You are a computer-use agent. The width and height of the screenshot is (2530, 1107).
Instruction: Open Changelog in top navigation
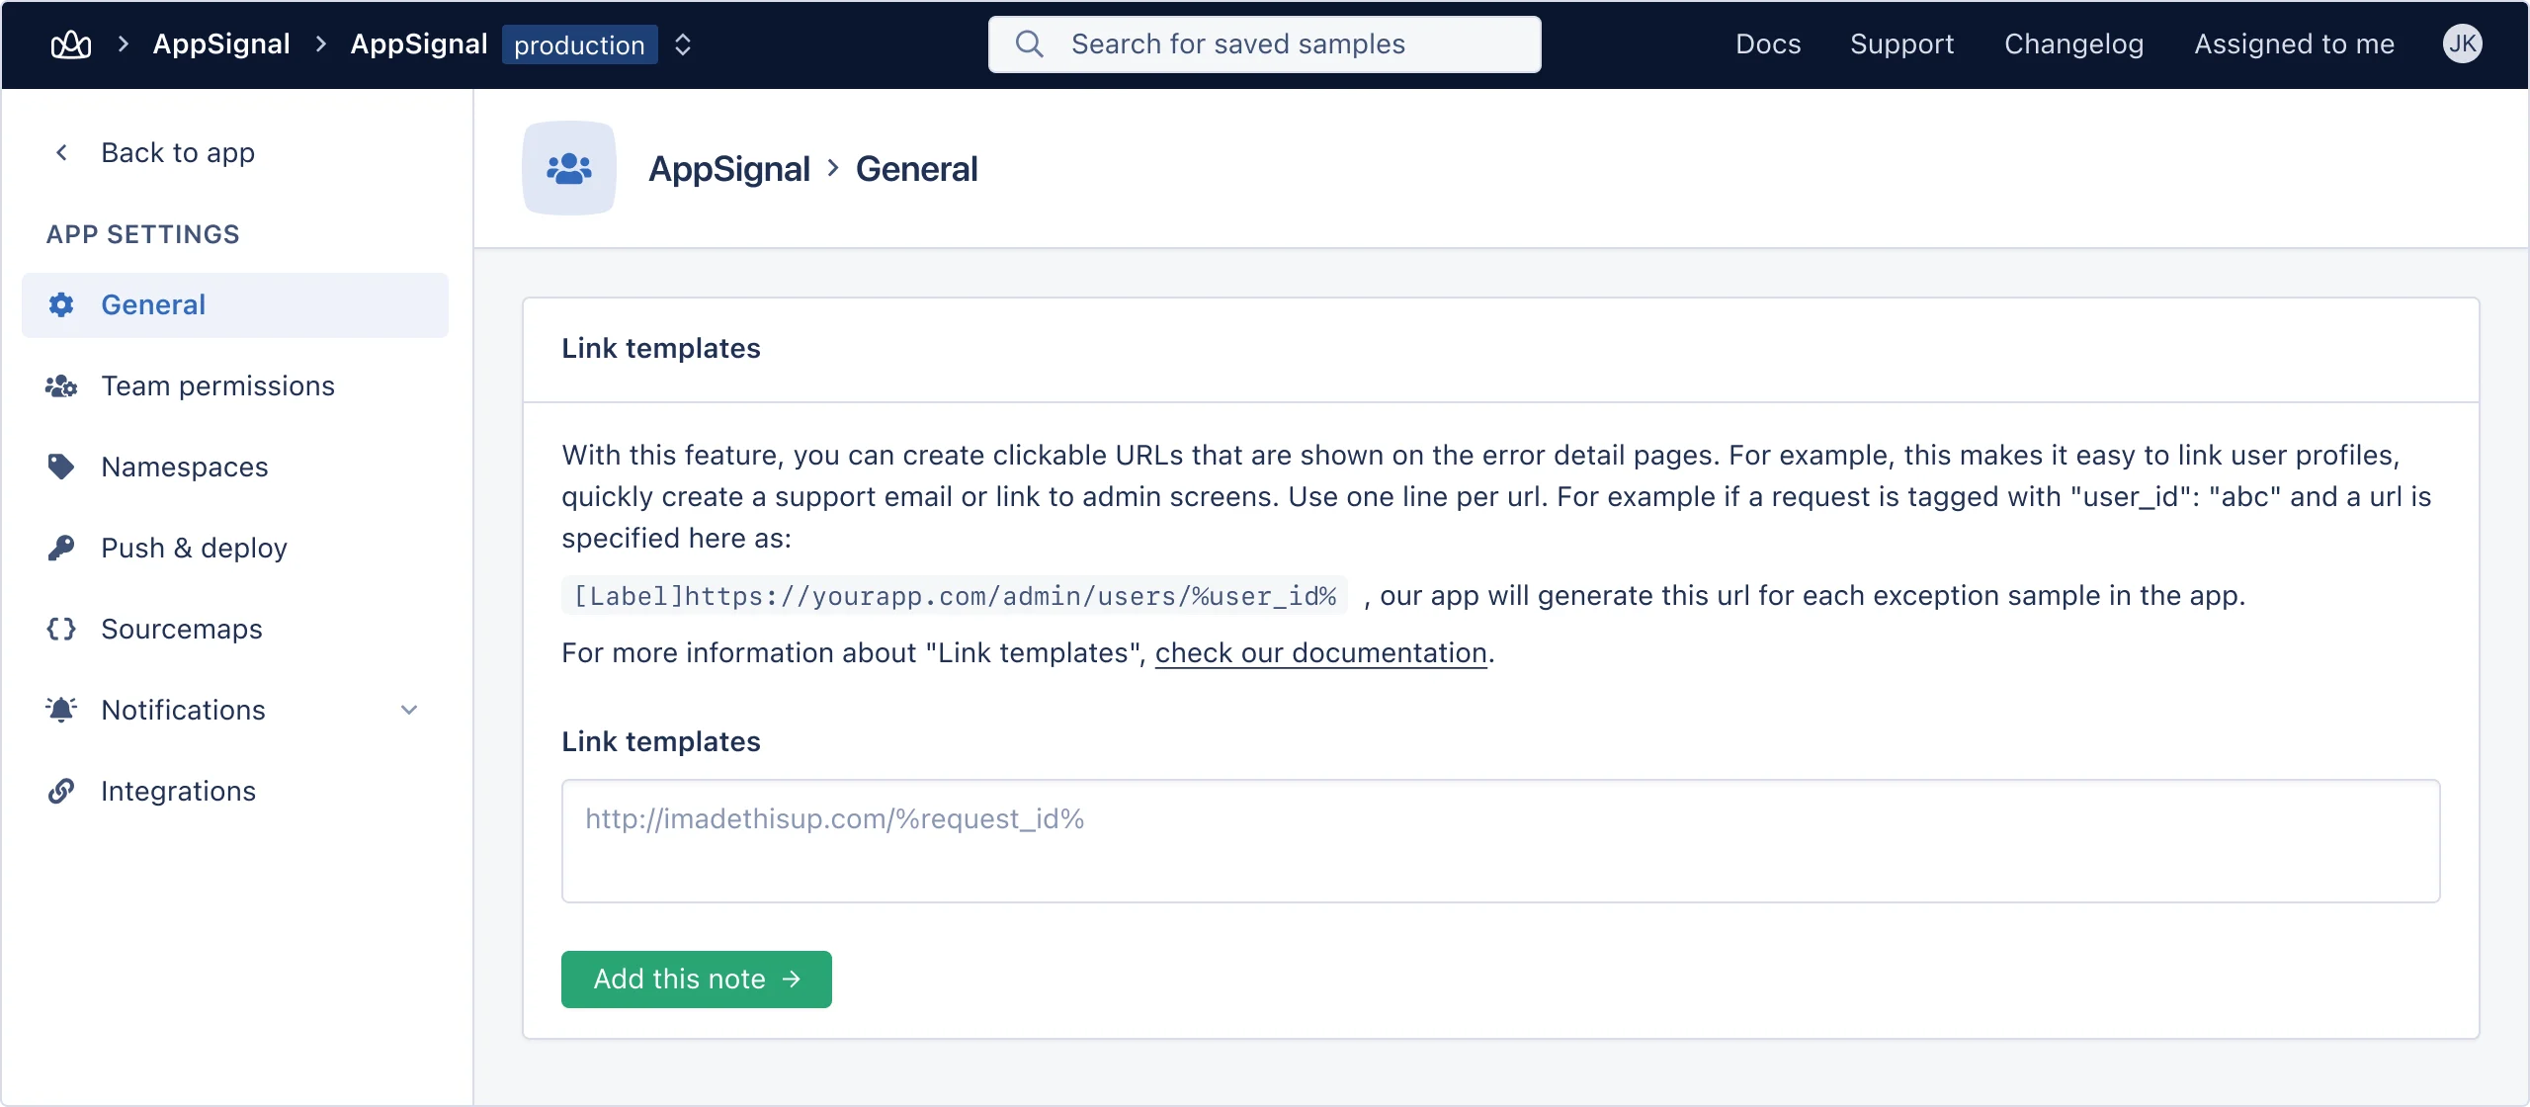coord(2073,44)
